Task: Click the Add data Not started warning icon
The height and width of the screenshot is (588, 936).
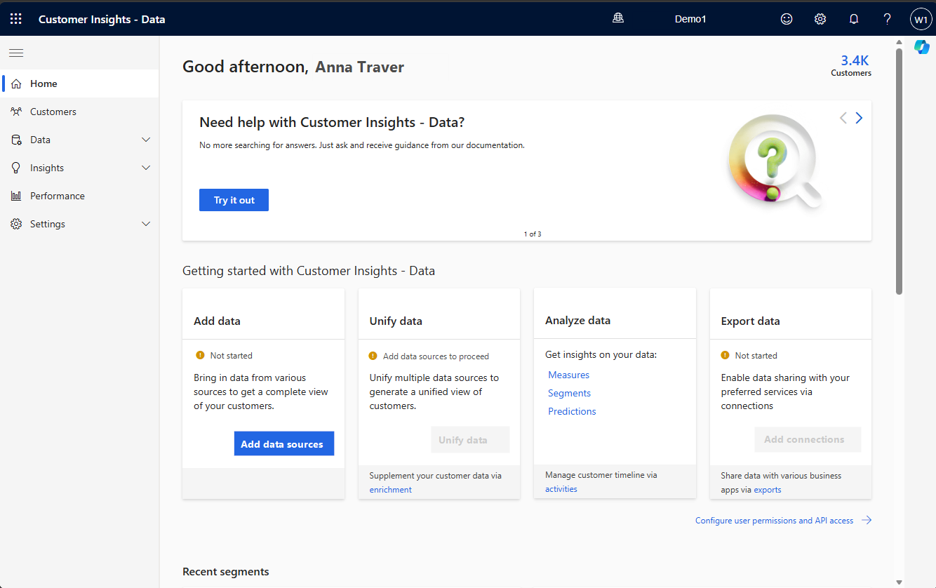Action: coord(200,355)
